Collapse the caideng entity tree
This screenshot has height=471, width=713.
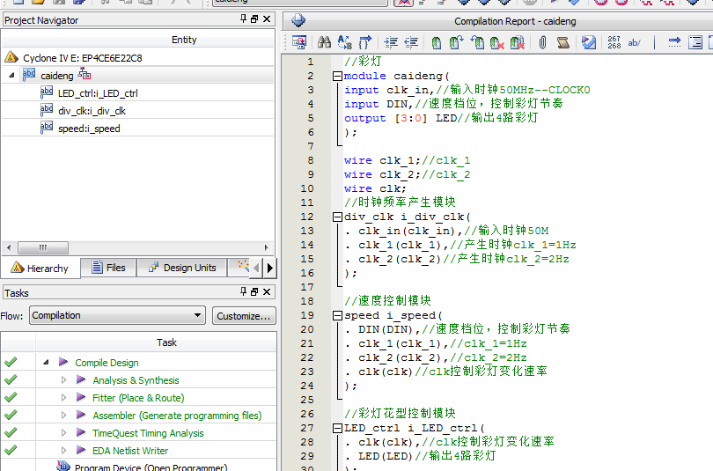[11, 76]
